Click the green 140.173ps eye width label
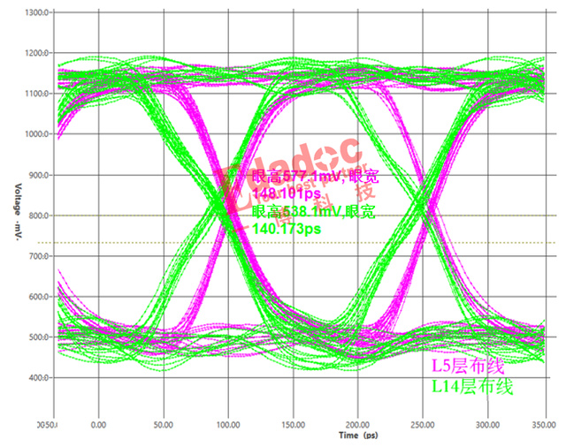 click(x=287, y=229)
